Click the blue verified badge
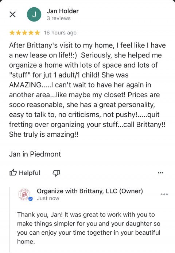This screenshot has width=175, height=253. (31, 199)
